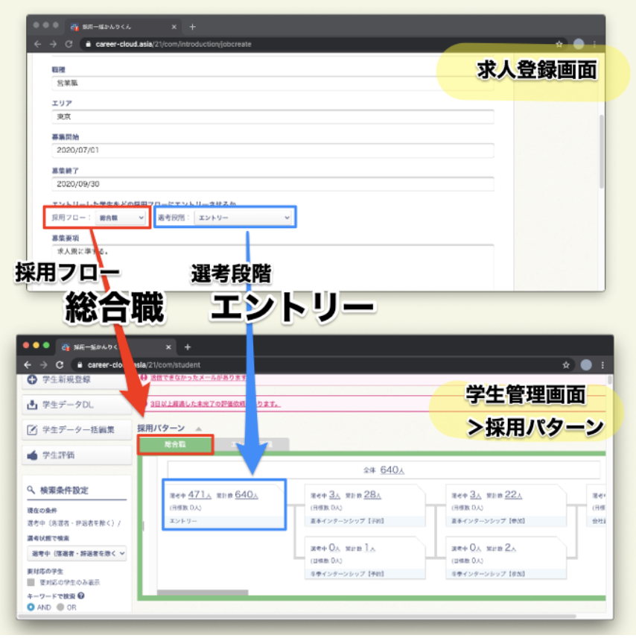Click the 学生評価 thumbs-up icon

pos(32,454)
